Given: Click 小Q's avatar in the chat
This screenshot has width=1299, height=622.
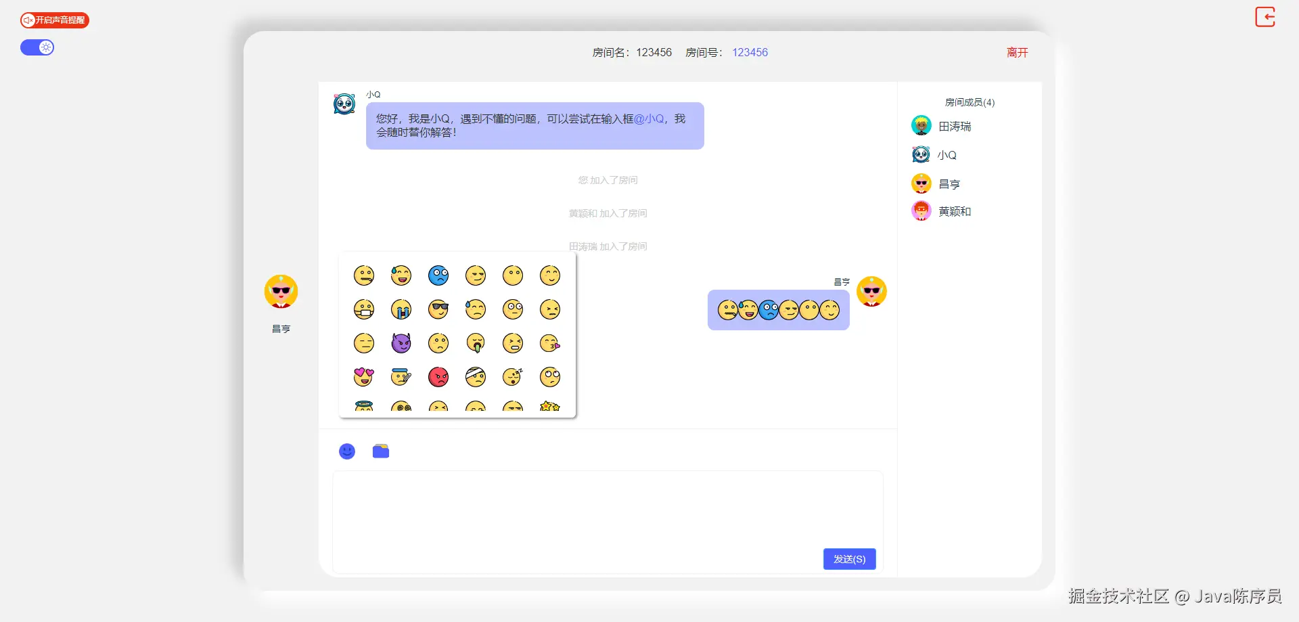Looking at the screenshot, I should point(344,104).
